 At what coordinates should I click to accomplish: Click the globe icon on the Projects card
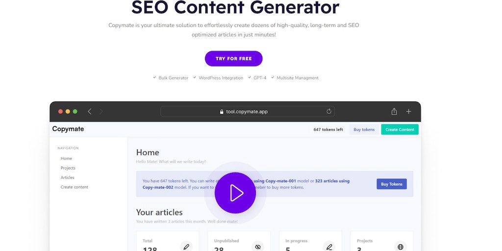click(x=401, y=247)
